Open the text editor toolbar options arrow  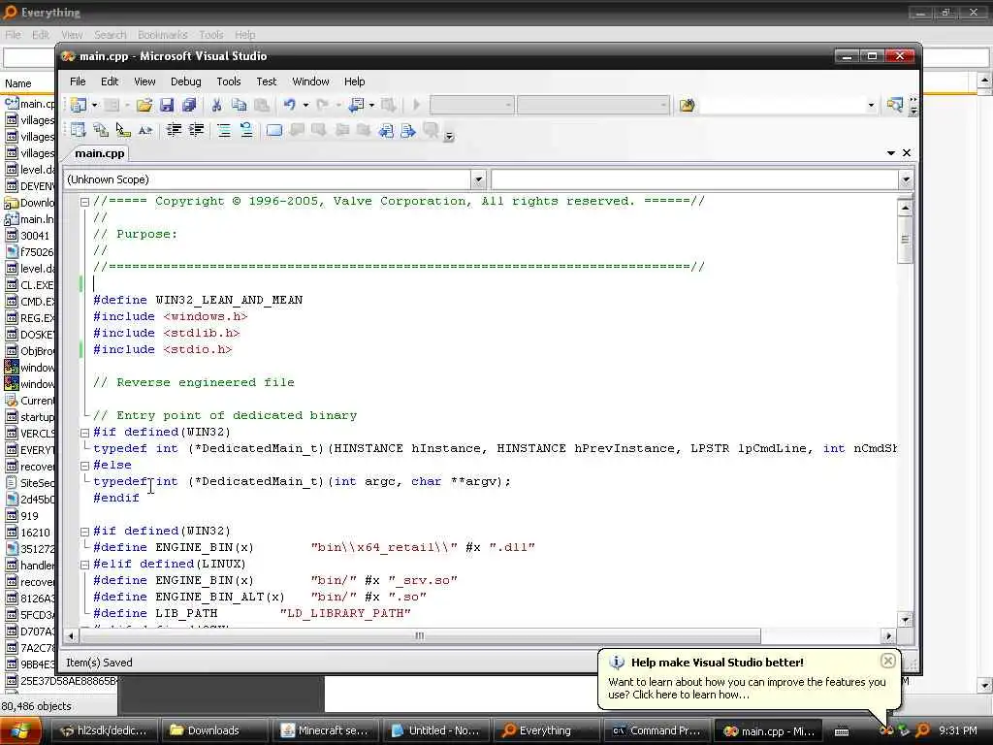coord(449,136)
